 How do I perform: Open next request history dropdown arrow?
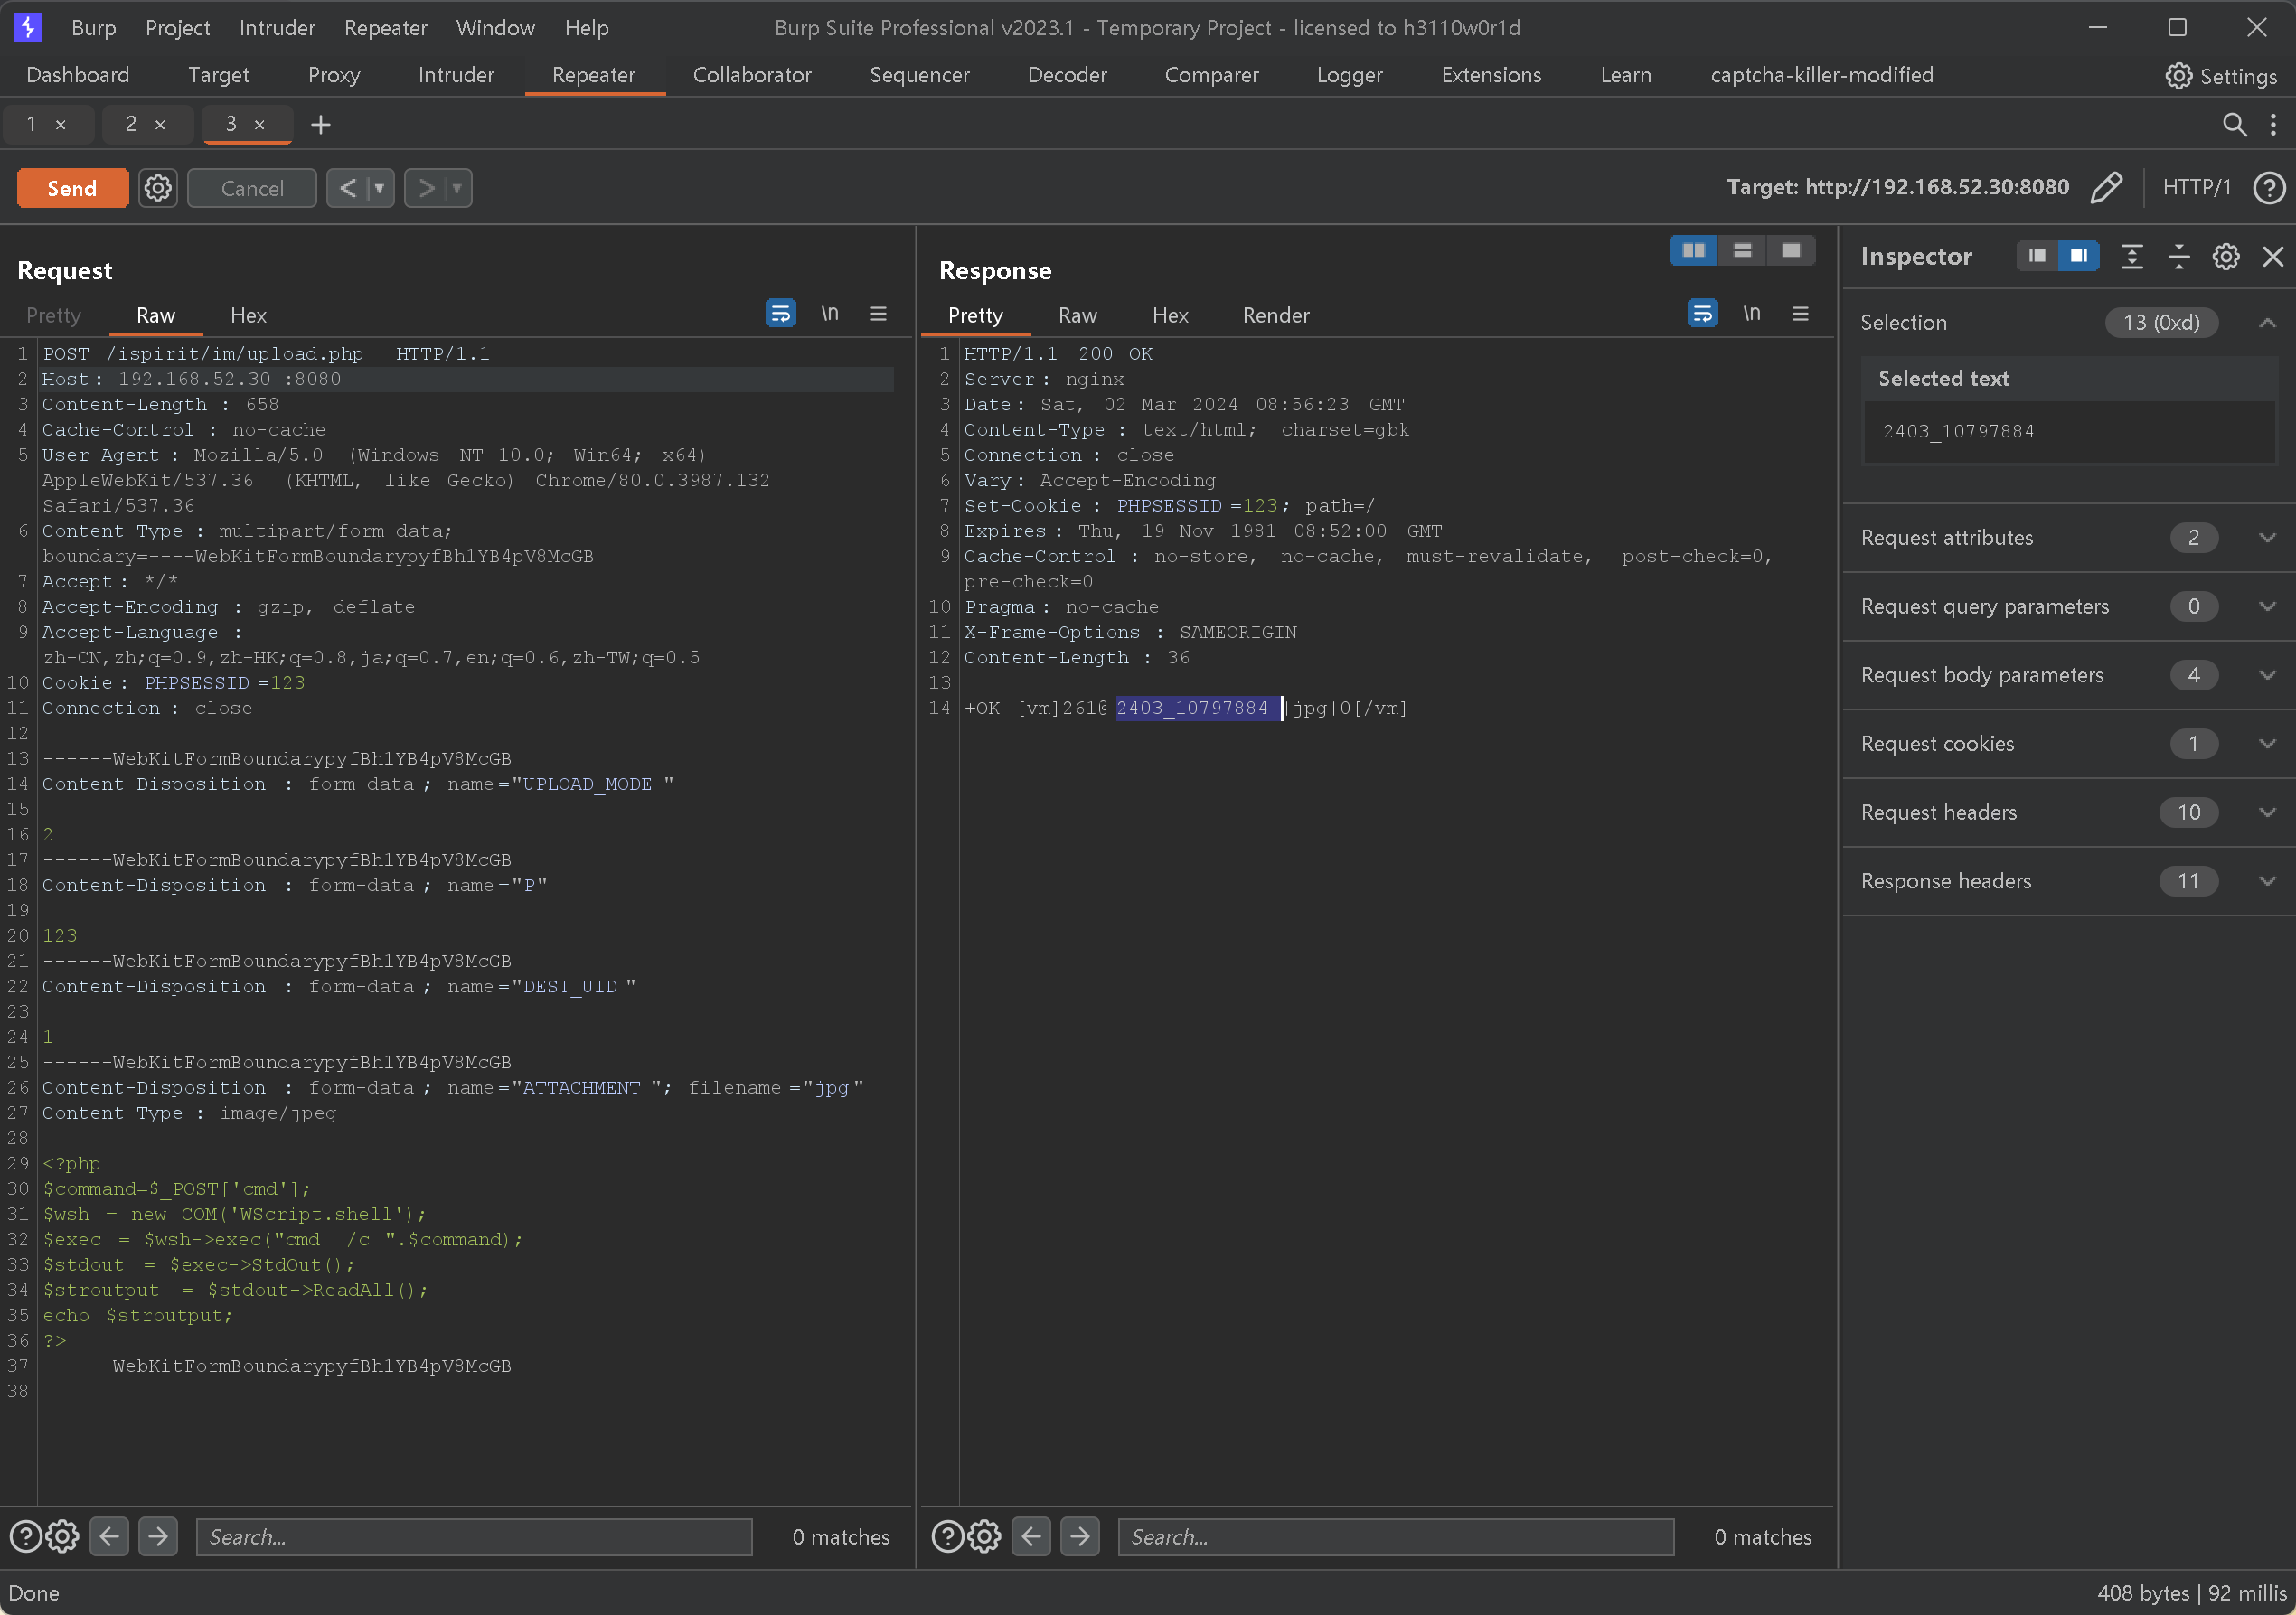tap(458, 188)
